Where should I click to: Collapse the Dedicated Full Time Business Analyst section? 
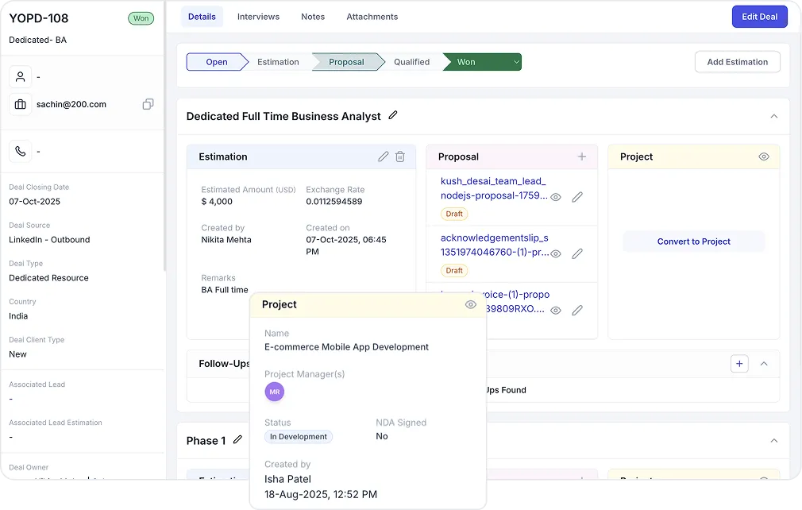point(774,116)
